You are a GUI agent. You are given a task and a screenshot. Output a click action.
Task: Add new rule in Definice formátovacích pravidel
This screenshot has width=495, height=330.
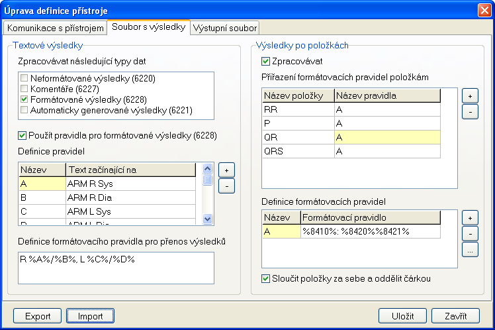tap(469, 218)
